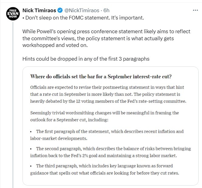Open the three-dot more options menu

pos(196,10)
